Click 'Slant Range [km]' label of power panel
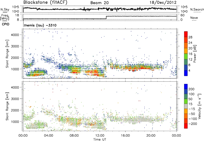 click(x=7, y=54)
